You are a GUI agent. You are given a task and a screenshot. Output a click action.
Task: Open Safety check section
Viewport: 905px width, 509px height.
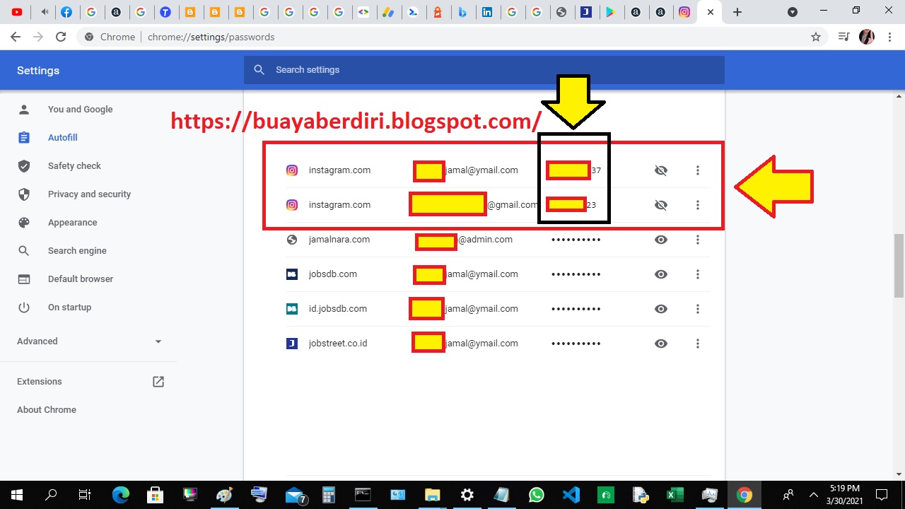pos(74,166)
